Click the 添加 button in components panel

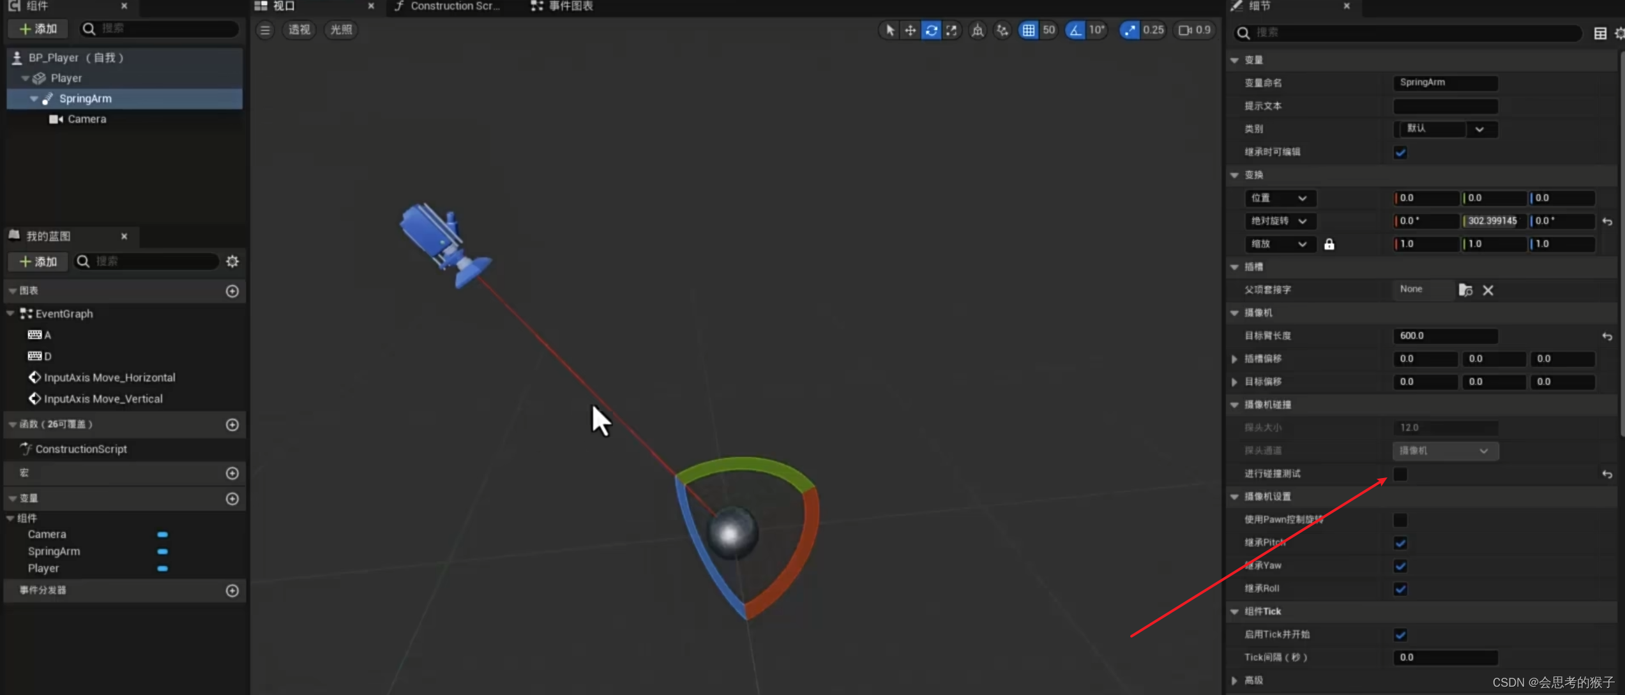pyautogui.click(x=38, y=29)
